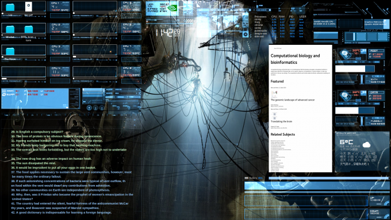Click the ROOT disk usage bar

(x=355, y=69)
